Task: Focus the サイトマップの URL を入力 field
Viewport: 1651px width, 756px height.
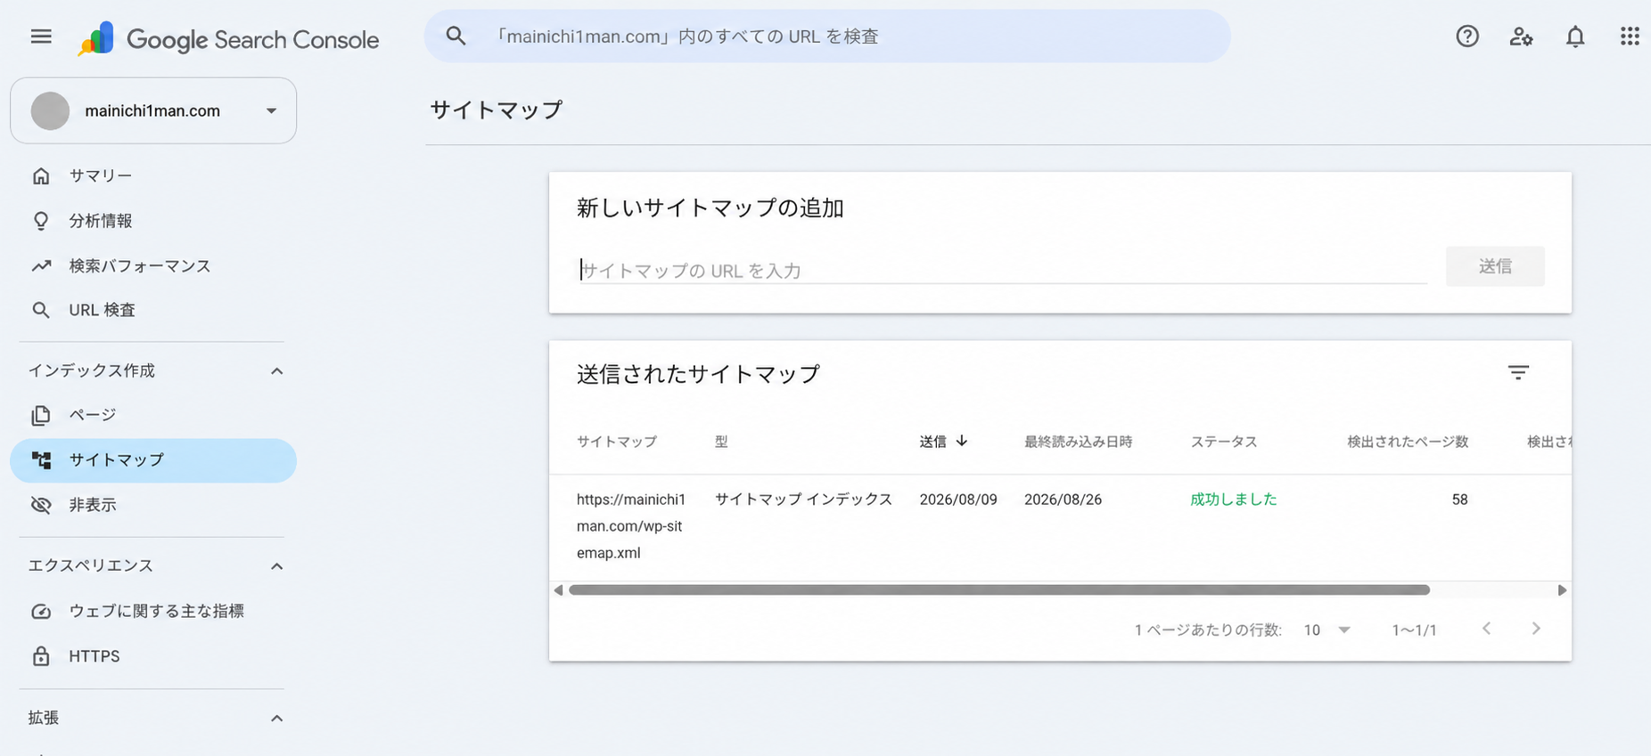Action: pos(1002,271)
